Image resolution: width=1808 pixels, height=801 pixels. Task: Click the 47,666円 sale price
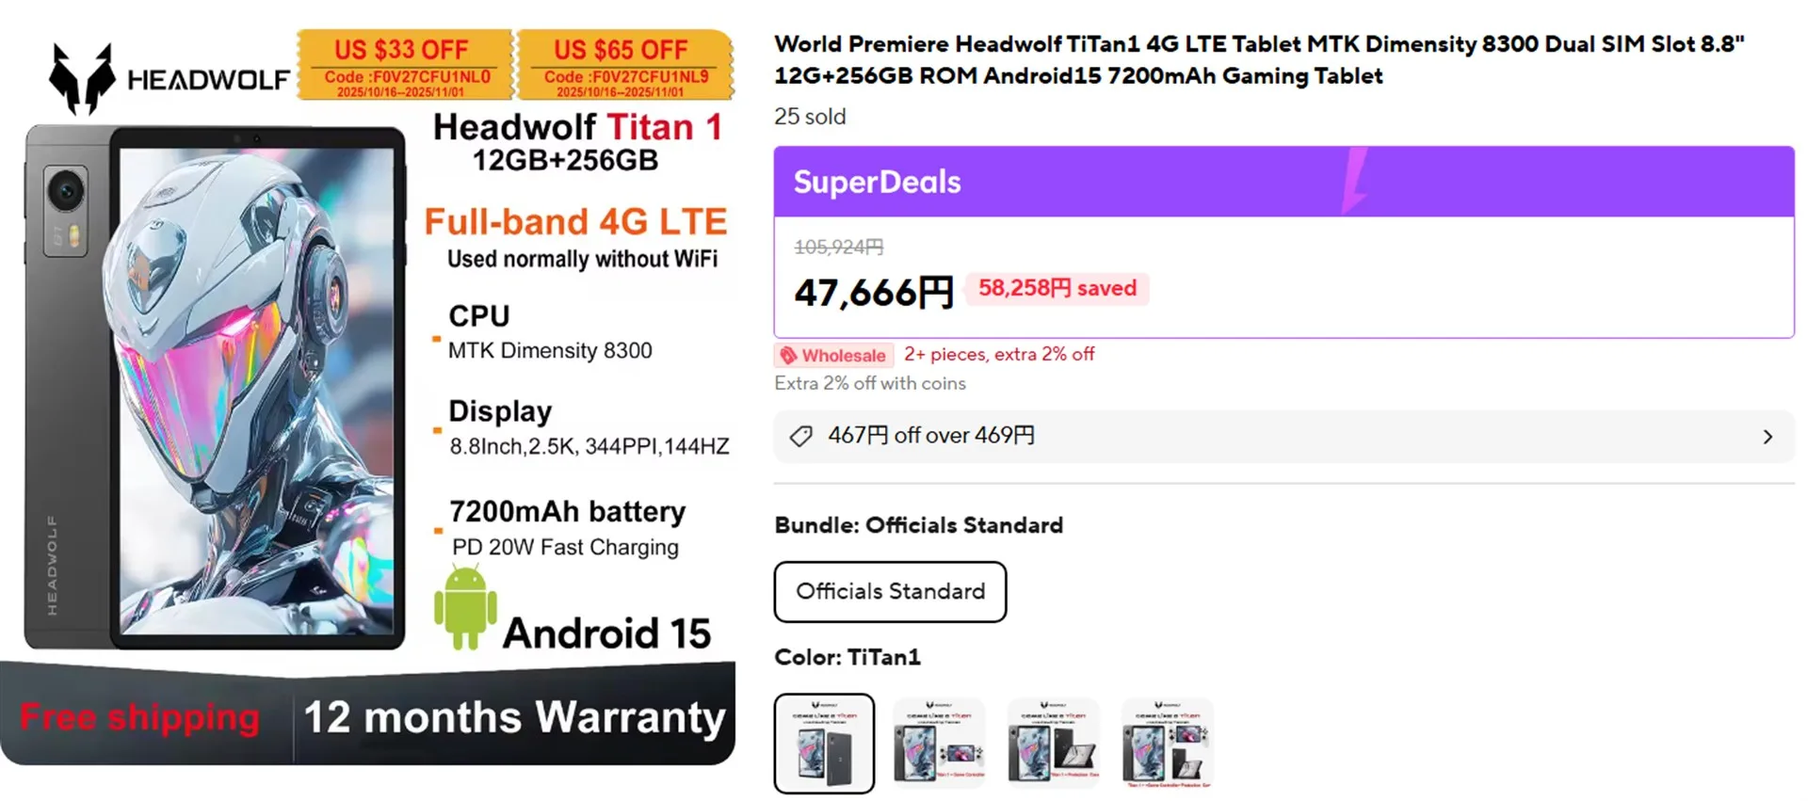tap(874, 293)
